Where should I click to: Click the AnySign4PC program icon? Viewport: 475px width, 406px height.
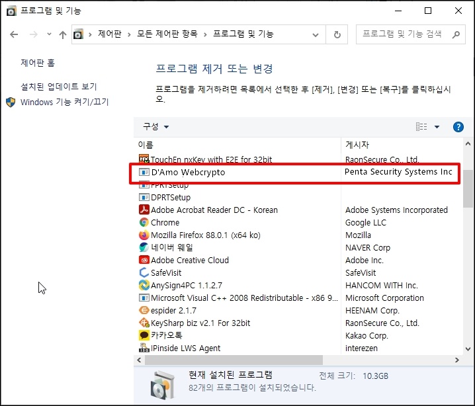point(144,285)
